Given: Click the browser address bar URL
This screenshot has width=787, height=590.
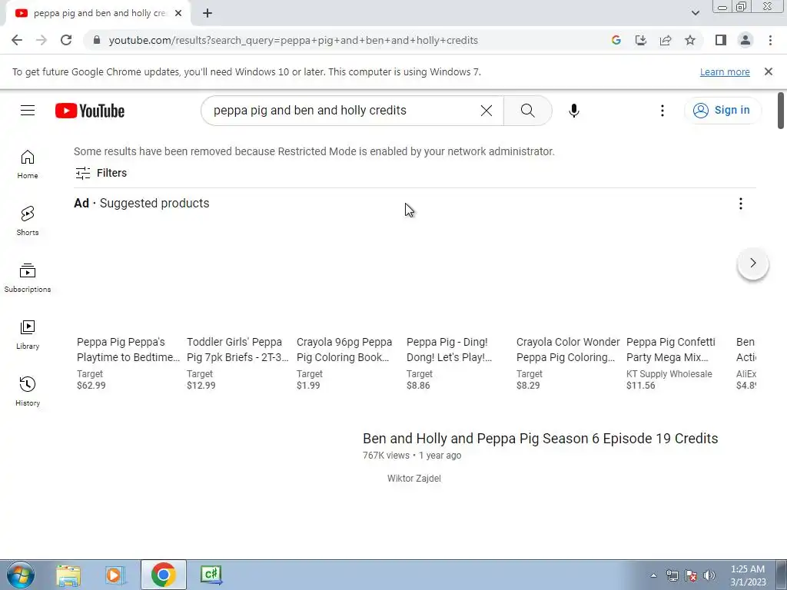Looking at the screenshot, I should coord(293,40).
